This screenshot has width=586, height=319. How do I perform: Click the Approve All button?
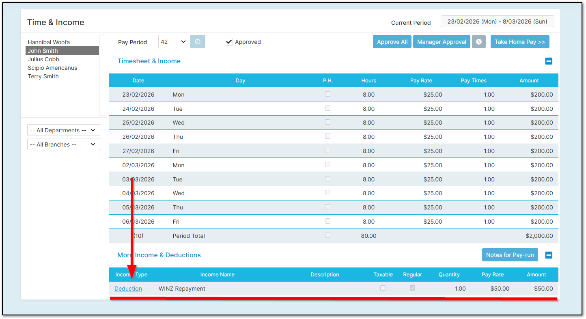[392, 41]
